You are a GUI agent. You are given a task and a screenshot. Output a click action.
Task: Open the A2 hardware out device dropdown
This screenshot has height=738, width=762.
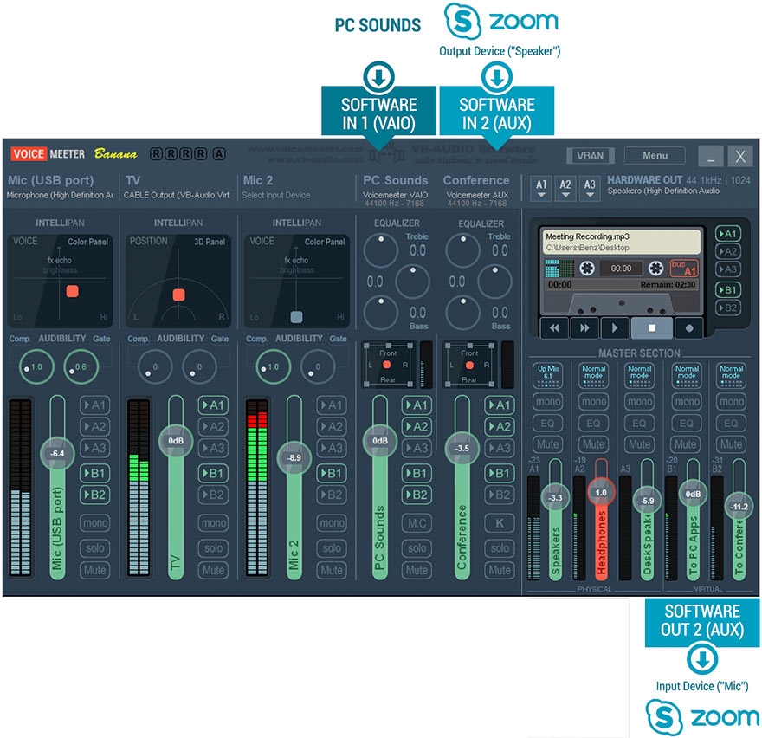tap(565, 188)
